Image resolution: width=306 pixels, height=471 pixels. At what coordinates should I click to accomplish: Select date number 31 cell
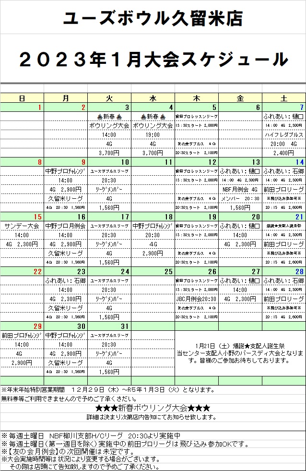pyautogui.click(x=109, y=326)
